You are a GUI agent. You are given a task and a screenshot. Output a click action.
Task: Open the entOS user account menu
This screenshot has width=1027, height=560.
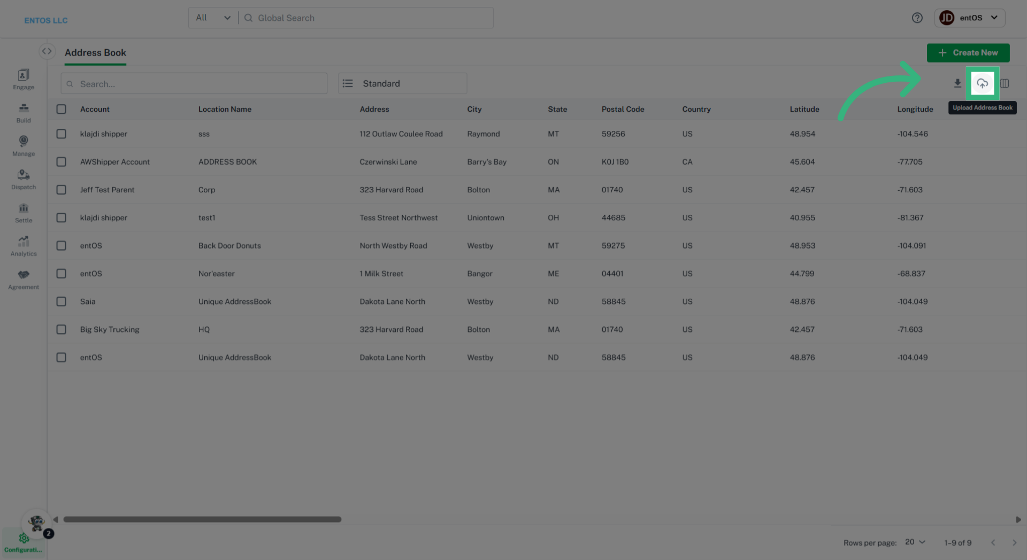pyautogui.click(x=969, y=18)
